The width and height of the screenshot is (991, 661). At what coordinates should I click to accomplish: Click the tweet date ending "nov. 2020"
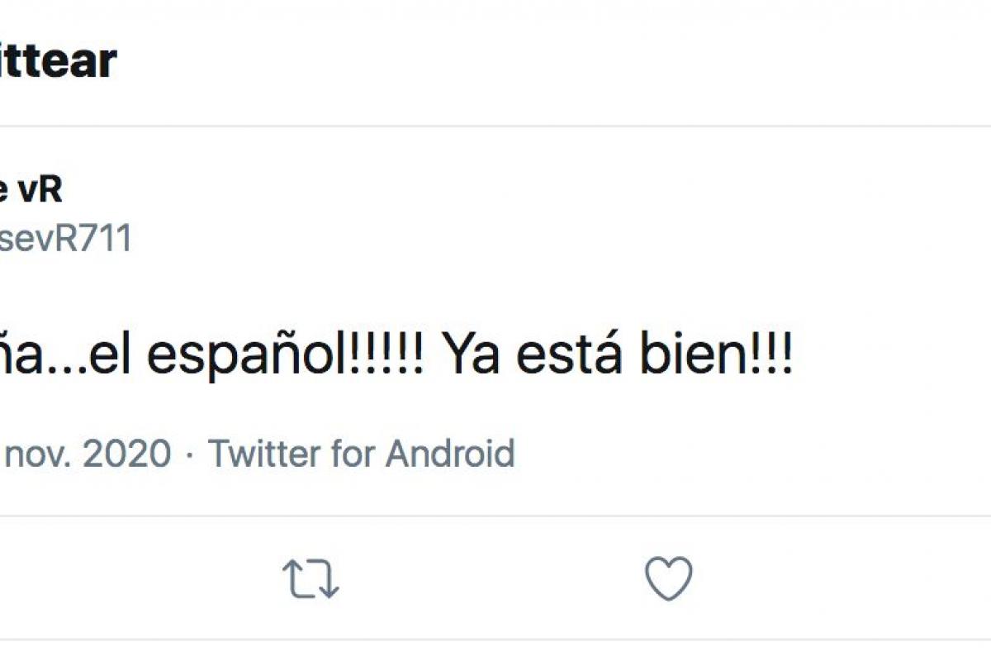click(x=86, y=454)
